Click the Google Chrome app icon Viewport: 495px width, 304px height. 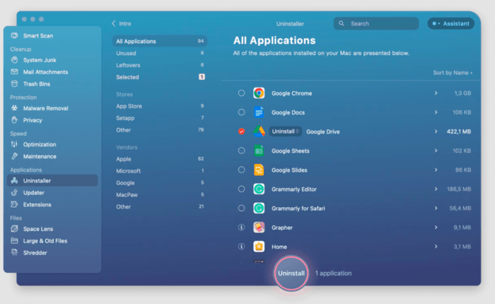(x=259, y=93)
